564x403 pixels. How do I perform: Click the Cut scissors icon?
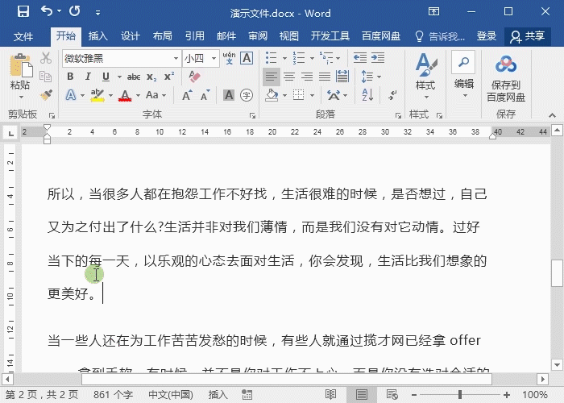pos(46,58)
